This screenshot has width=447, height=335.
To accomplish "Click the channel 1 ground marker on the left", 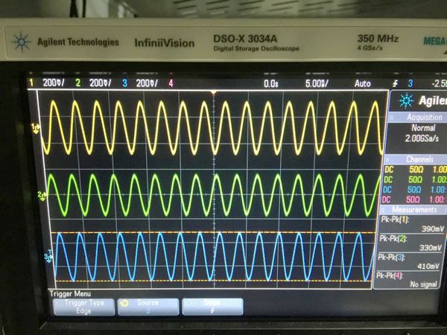I will click(x=34, y=128).
